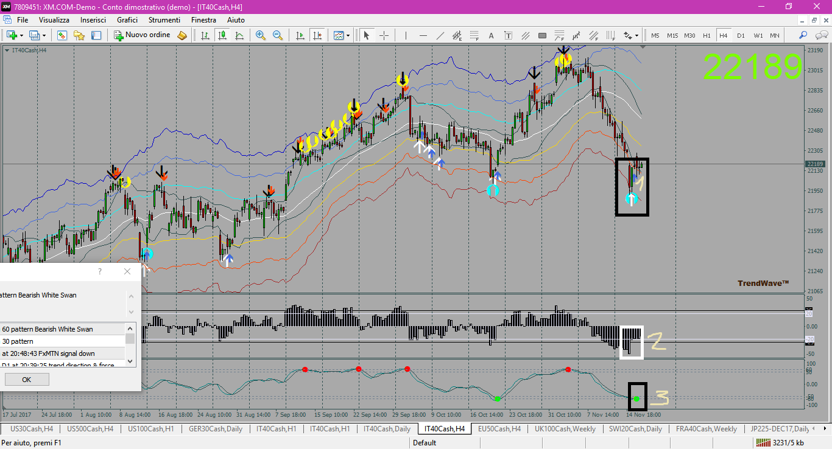The width and height of the screenshot is (832, 449).
Task: Toggle chart auto scroll button
Action: pyautogui.click(x=300, y=35)
